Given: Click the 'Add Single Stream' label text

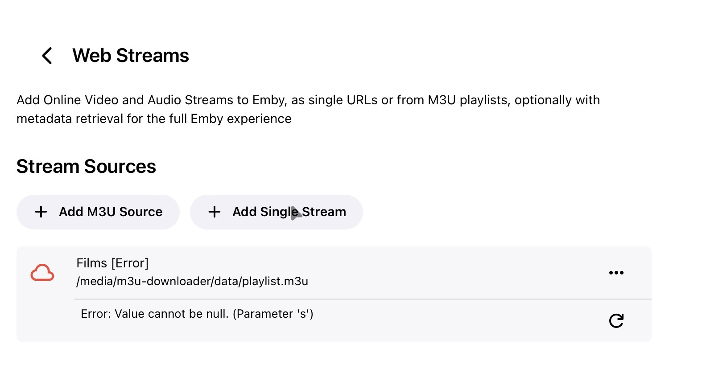Looking at the screenshot, I should tap(289, 212).
